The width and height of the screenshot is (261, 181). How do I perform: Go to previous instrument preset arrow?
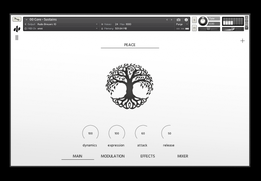coord(167,20)
